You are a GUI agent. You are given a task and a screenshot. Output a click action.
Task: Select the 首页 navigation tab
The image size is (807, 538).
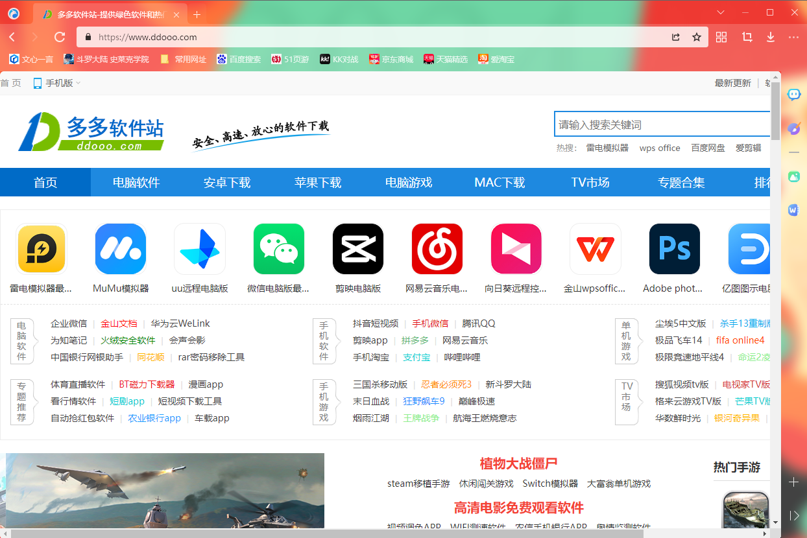pyautogui.click(x=45, y=182)
